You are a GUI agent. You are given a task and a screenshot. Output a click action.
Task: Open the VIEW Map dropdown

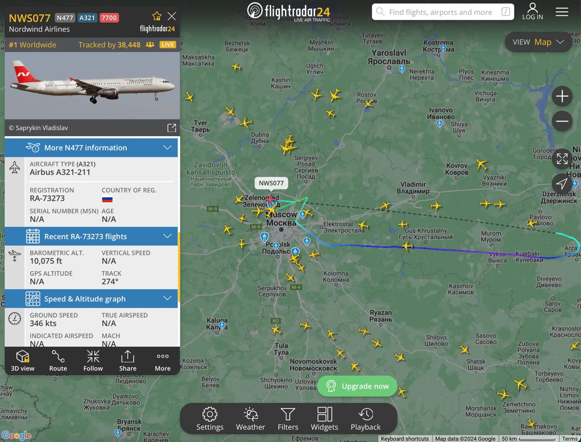point(538,42)
